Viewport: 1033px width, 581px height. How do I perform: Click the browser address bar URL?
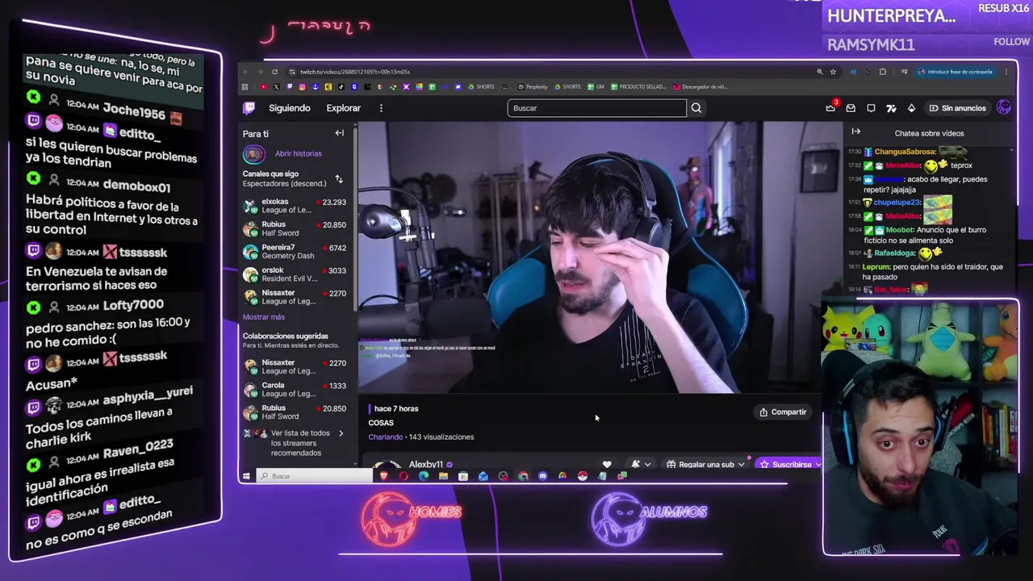355,72
